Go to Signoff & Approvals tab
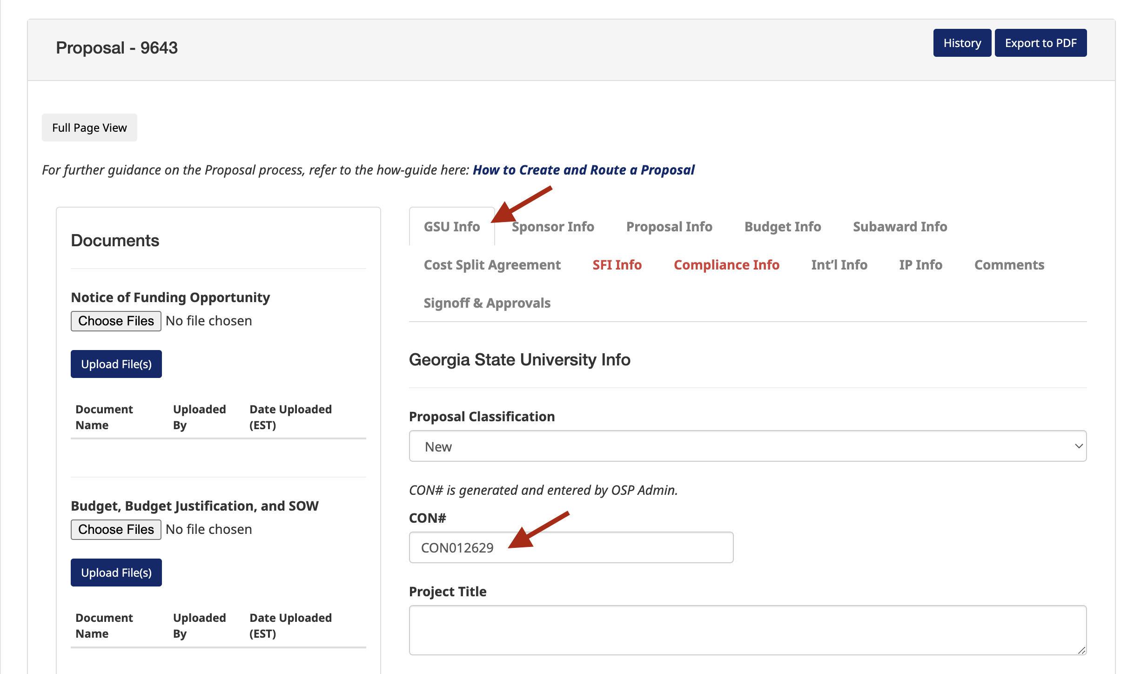The height and width of the screenshot is (674, 1141). coord(487,303)
